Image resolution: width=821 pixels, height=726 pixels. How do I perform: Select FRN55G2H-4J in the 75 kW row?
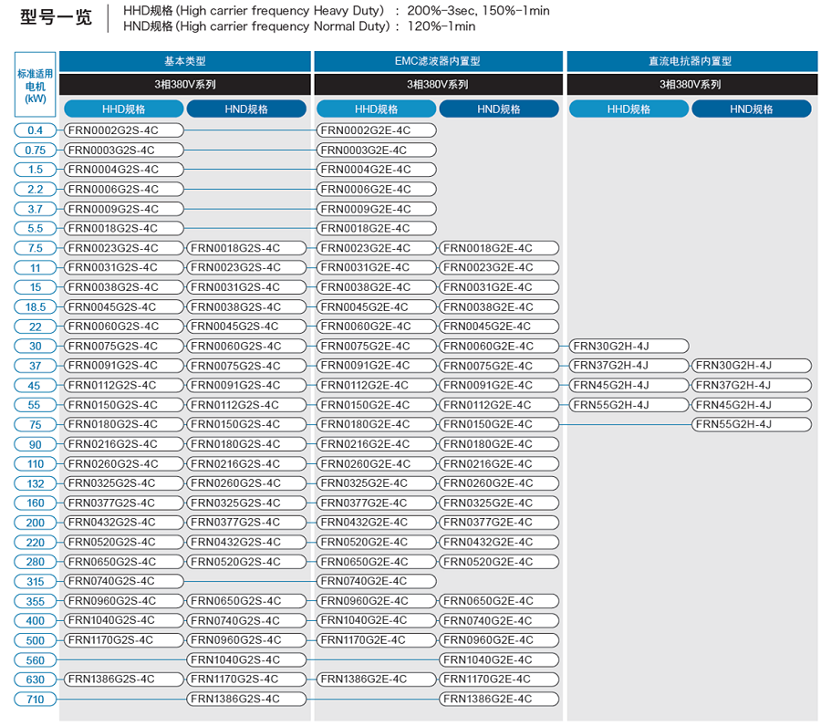pyautogui.click(x=751, y=425)
